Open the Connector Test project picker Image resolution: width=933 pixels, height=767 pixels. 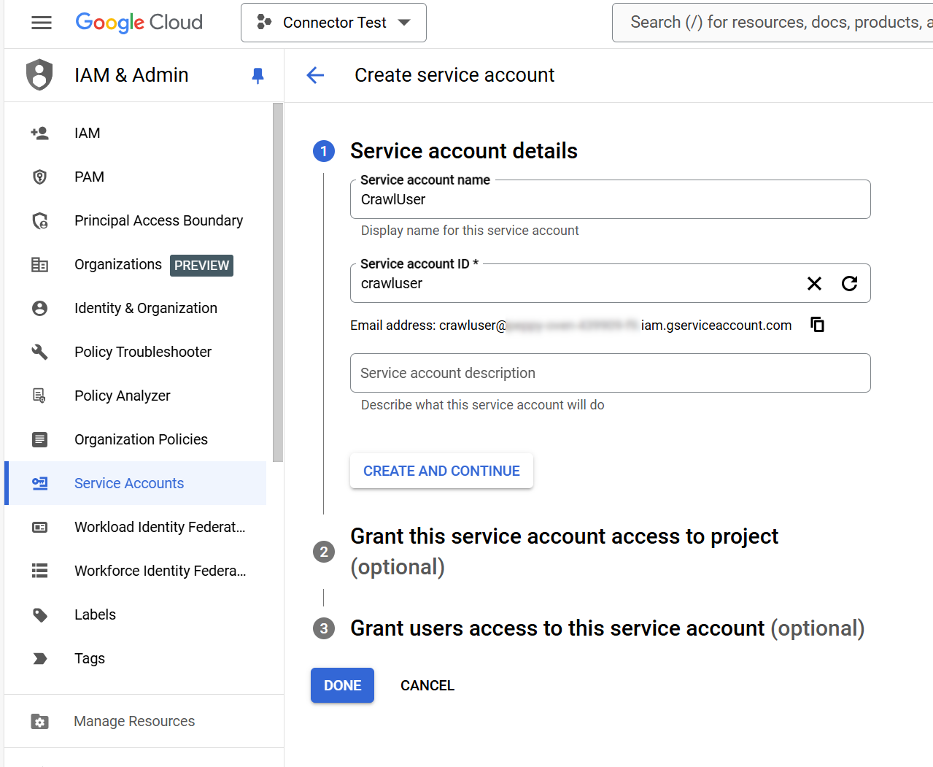point(333,23)
